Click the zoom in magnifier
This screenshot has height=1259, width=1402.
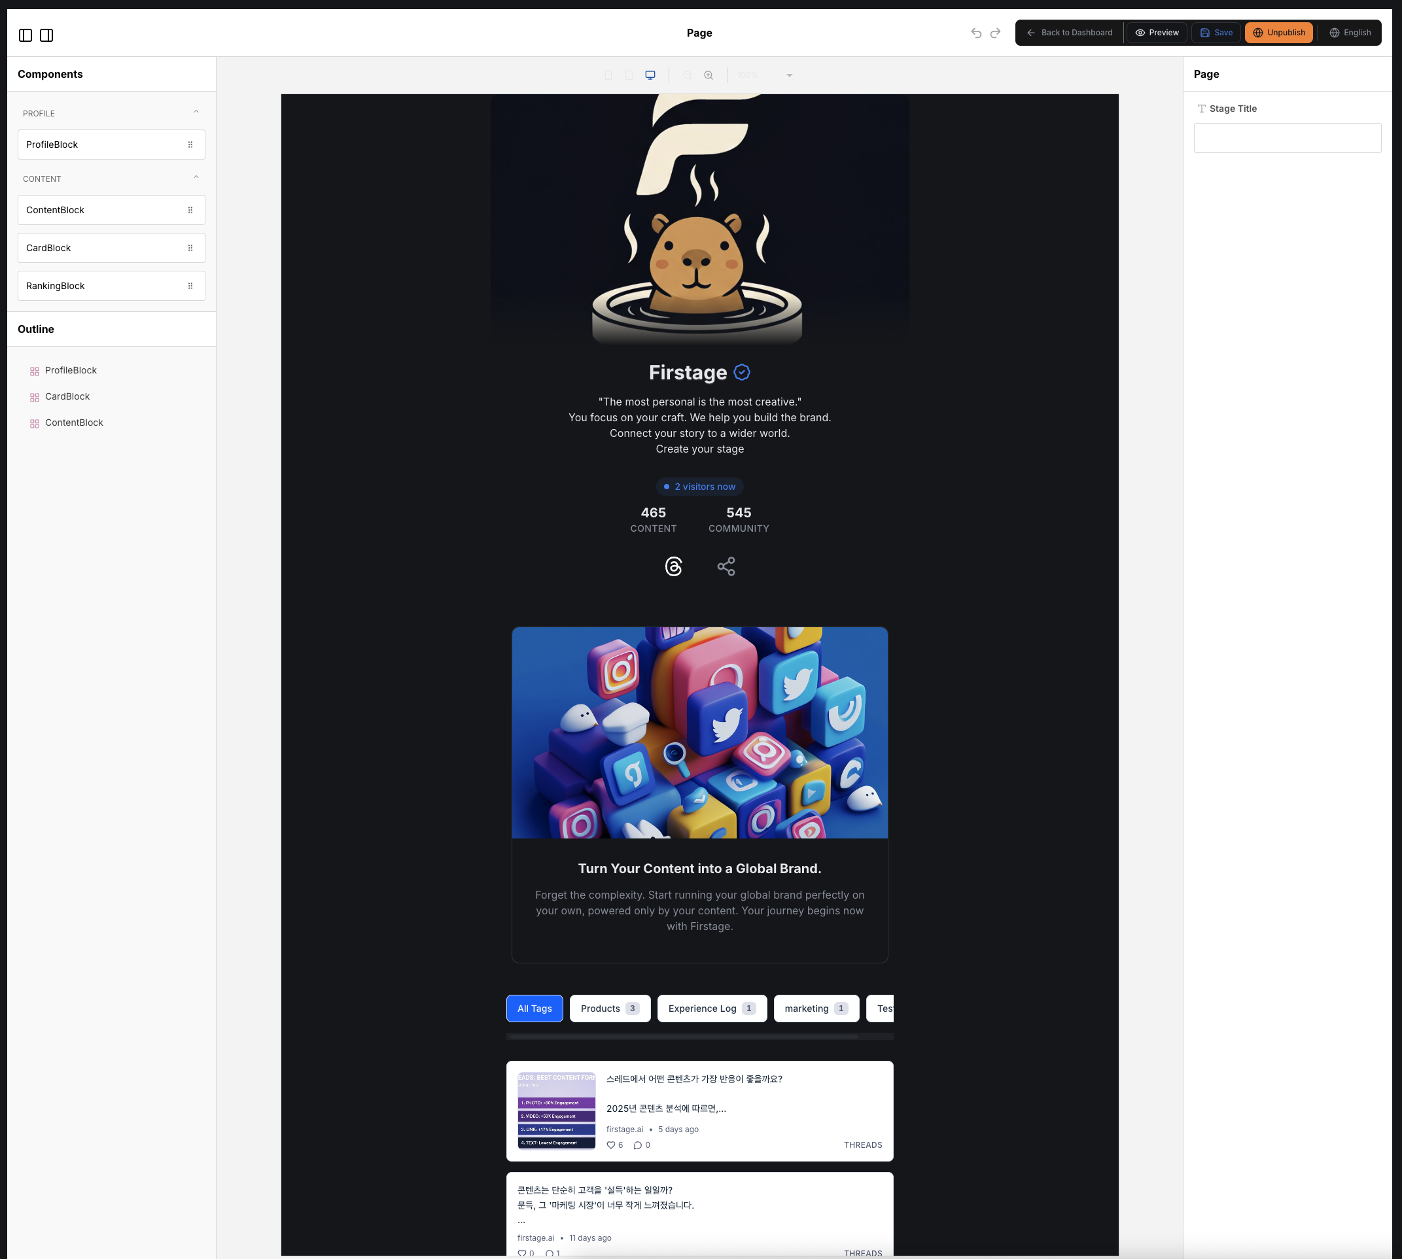tap(708, 75)
